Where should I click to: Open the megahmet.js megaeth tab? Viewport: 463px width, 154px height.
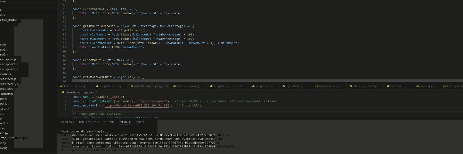coord(228,86)
